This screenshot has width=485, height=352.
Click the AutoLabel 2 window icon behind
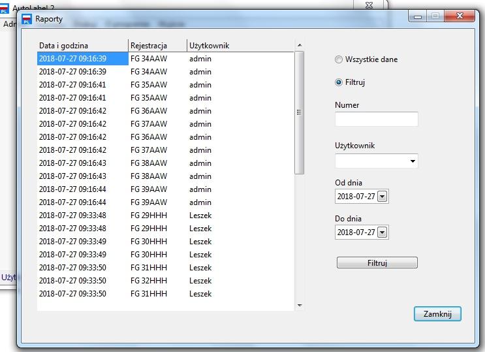(4, 8)
